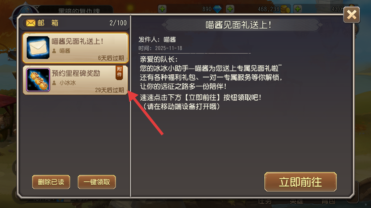This screenshot has width=371, height=208.
Task: Click the skewer reward thumbnail icon
Action: 38,79
